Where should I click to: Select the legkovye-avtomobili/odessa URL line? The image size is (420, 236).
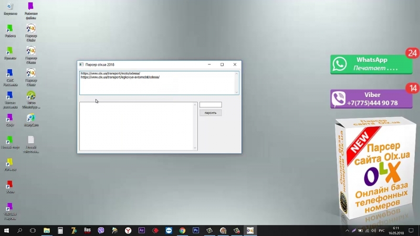tap(120, 77)
